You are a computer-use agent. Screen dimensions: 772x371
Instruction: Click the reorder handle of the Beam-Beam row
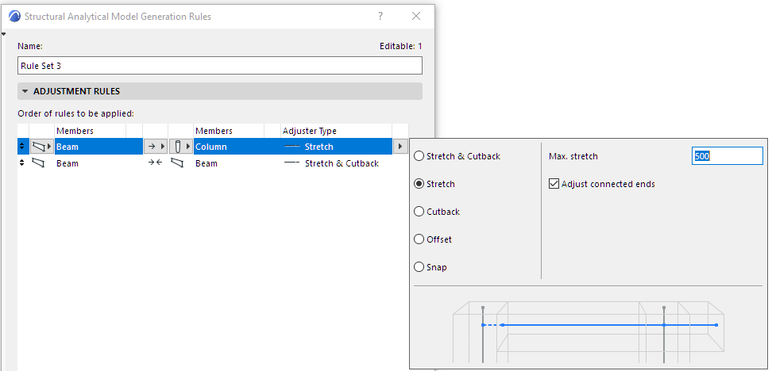[21, 163]
